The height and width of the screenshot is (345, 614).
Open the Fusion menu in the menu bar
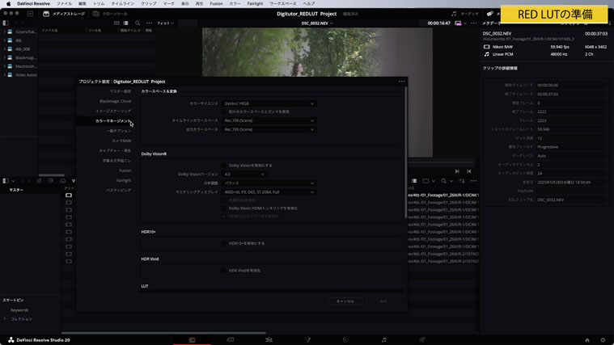click(216, 3)
